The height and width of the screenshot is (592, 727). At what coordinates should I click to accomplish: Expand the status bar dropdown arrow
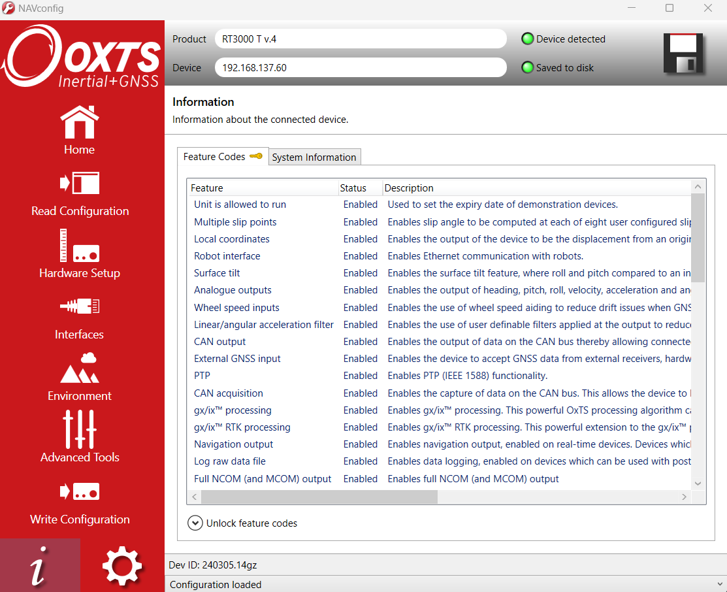click(x=720, y=584)
